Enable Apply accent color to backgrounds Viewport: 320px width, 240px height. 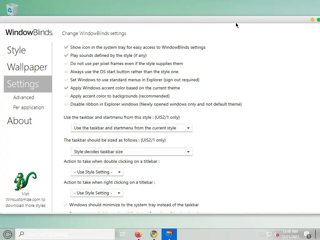click(x=66, y=96)
